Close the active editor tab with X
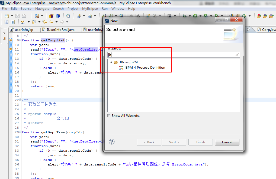 pyautogui.click(x=249, y=29)
